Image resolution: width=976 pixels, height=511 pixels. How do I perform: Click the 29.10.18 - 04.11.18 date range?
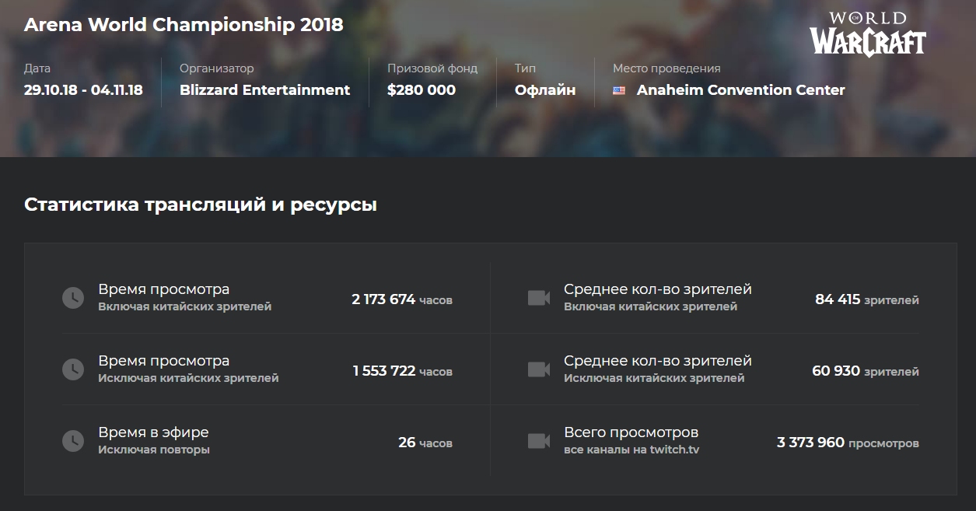point(83,90)
